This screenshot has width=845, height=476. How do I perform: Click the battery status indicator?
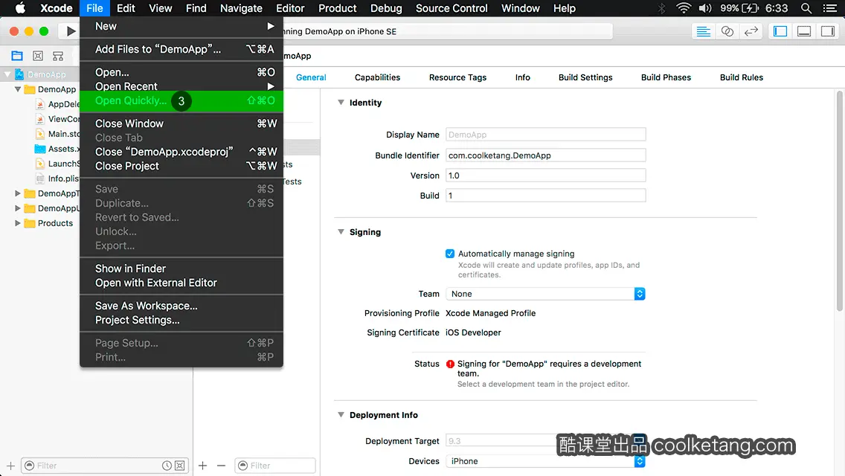740,8
